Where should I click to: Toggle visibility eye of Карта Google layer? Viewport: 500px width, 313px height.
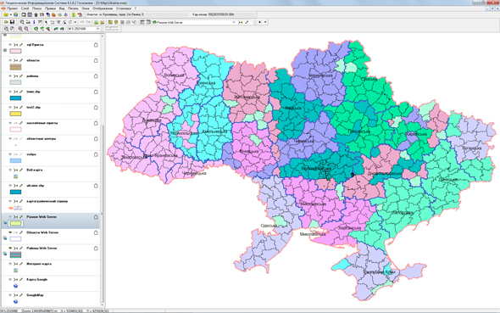(10, 280)
